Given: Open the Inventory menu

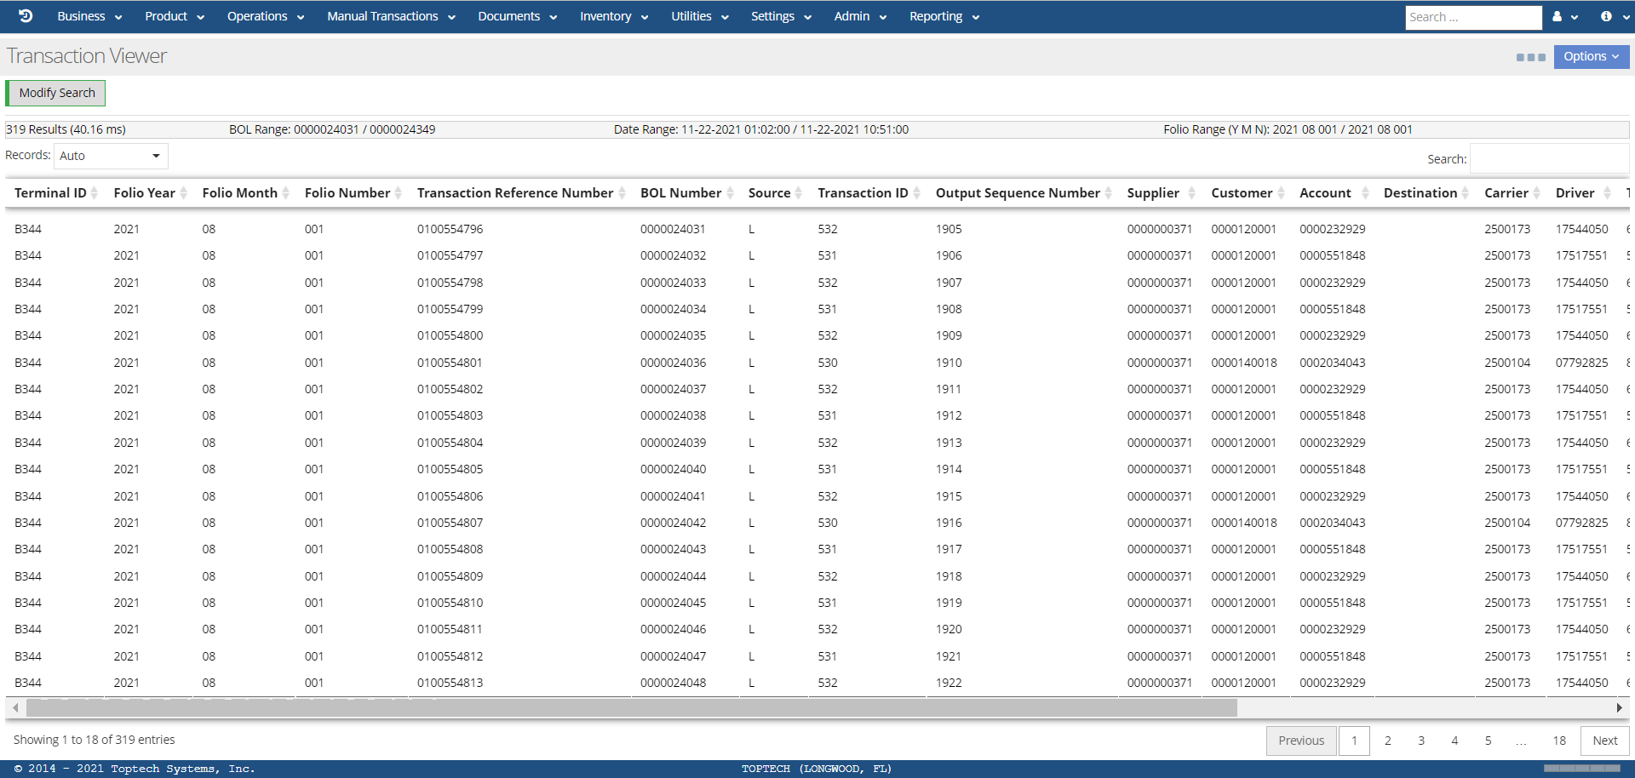Looking at the screenshot, I should pos(613,16).
